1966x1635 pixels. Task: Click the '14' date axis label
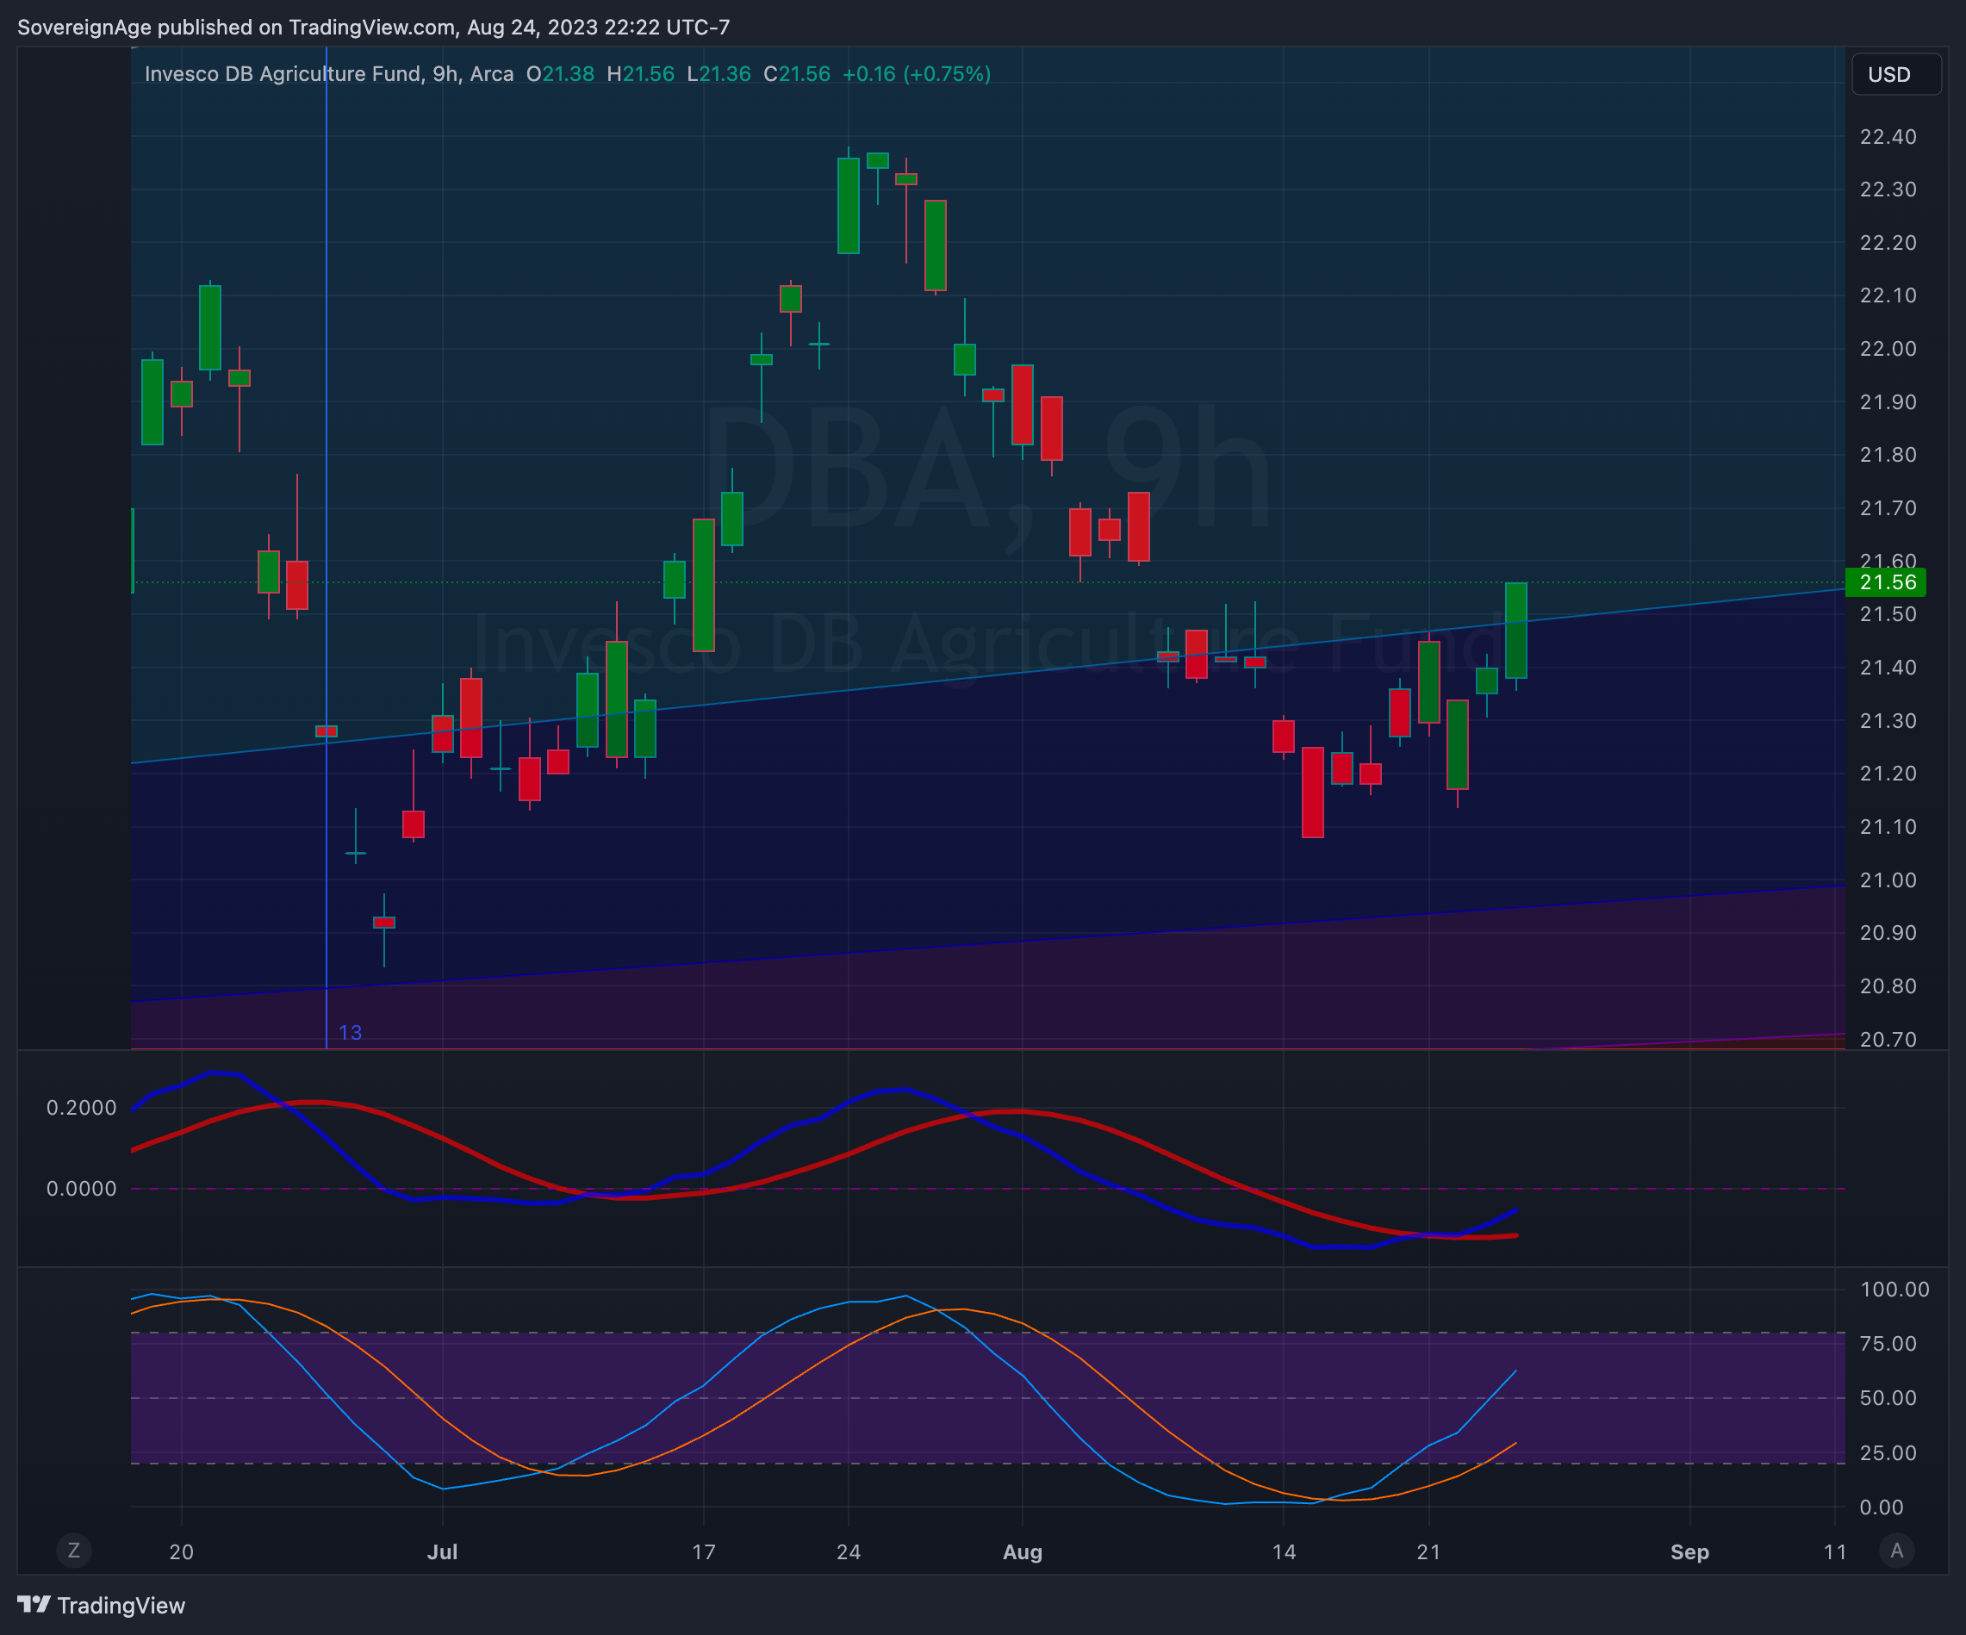1284,1551
